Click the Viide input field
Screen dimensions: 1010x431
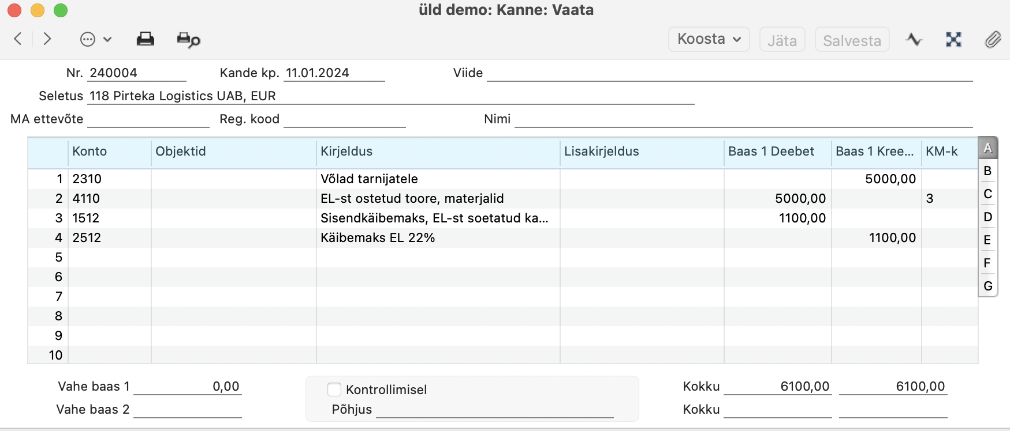click(x=730, y=73)
